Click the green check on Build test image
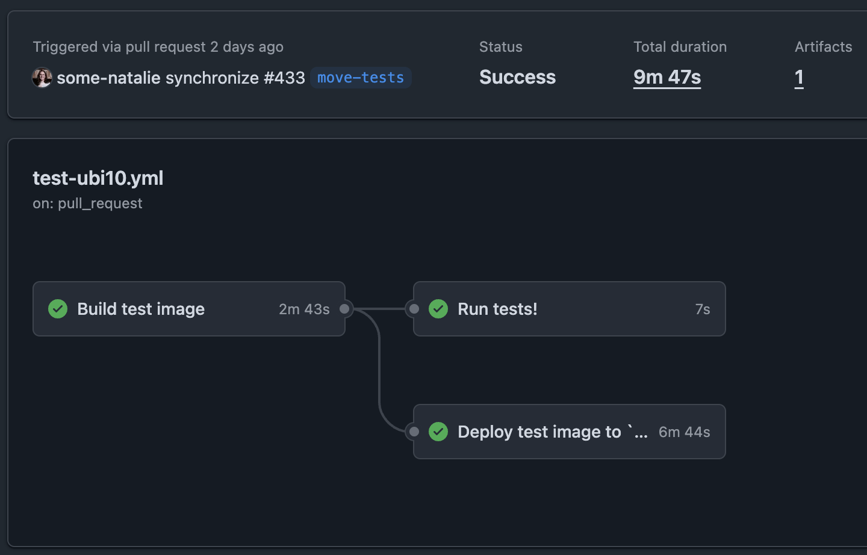 (x=58, y=309)
